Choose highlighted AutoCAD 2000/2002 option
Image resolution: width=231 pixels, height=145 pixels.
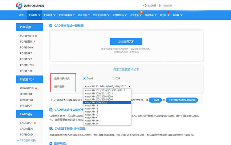point(107,102)
